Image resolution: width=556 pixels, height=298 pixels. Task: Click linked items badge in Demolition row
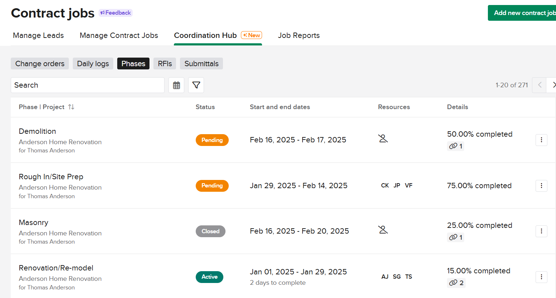click(456, 146)
